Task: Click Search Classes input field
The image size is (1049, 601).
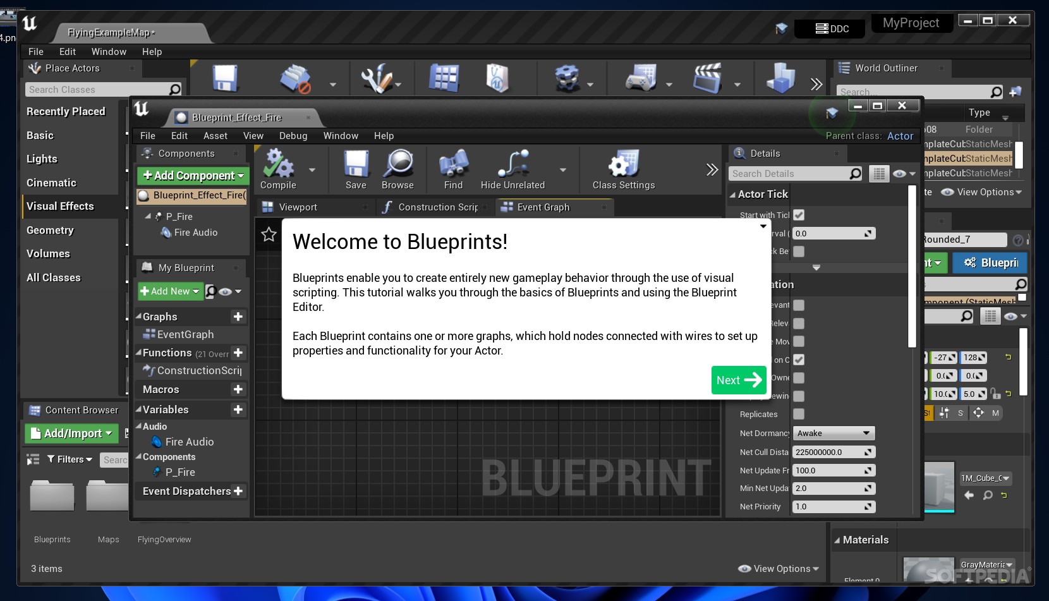Action: pos(104,90)
